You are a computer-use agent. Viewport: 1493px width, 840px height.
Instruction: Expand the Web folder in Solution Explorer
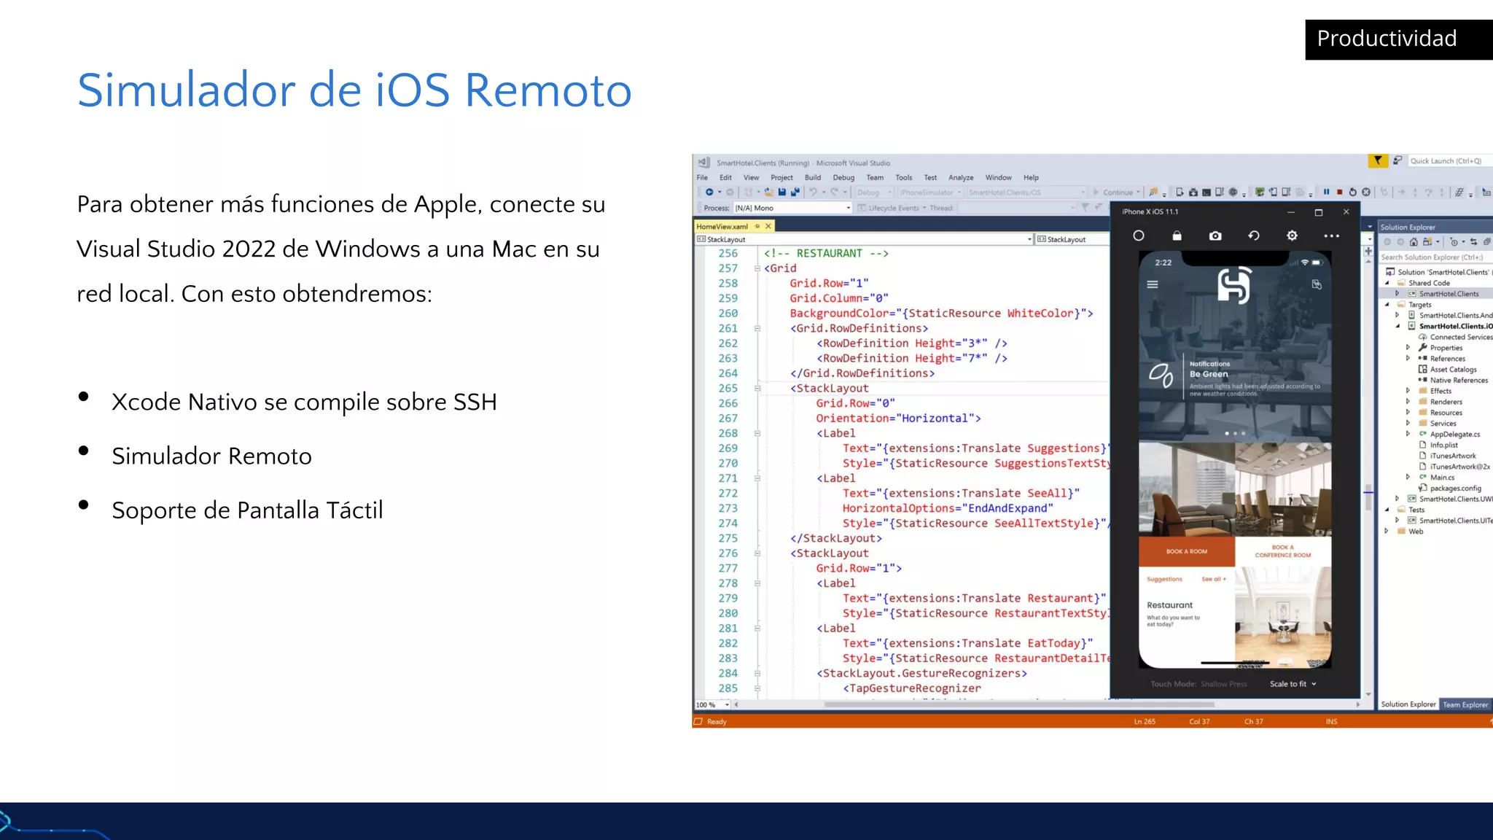click(1387, 532)
